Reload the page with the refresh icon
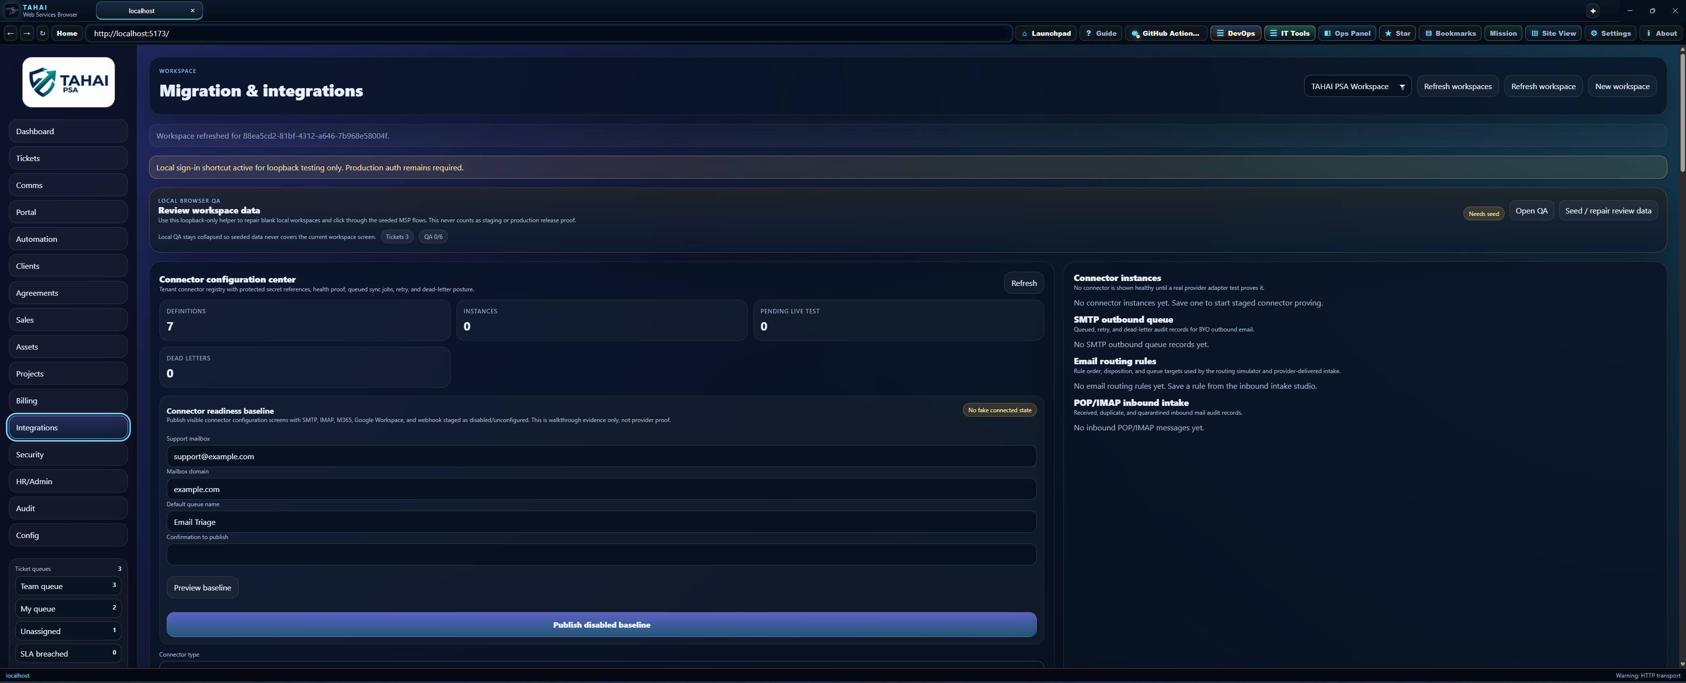 point(43,33)
